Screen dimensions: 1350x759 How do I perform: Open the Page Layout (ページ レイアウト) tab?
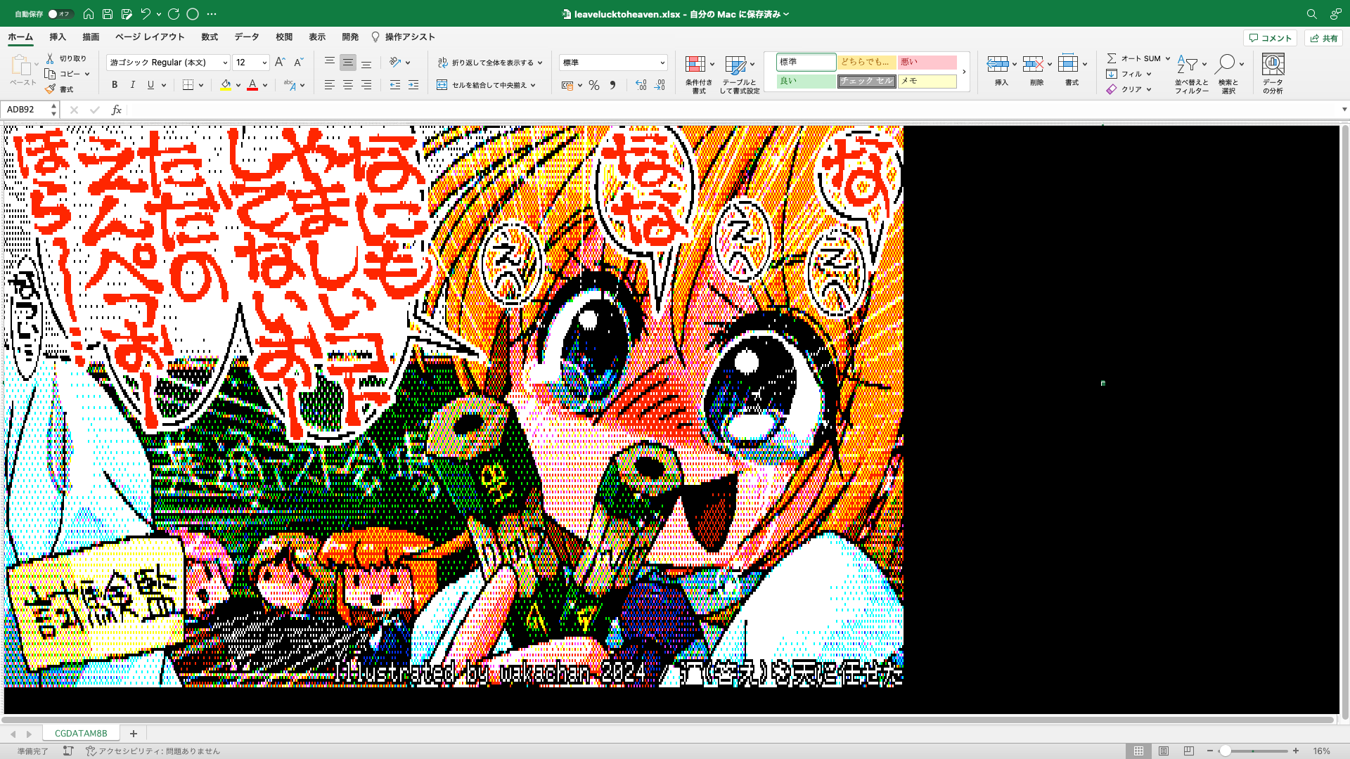pyautogui.click(x=150, y=37)
